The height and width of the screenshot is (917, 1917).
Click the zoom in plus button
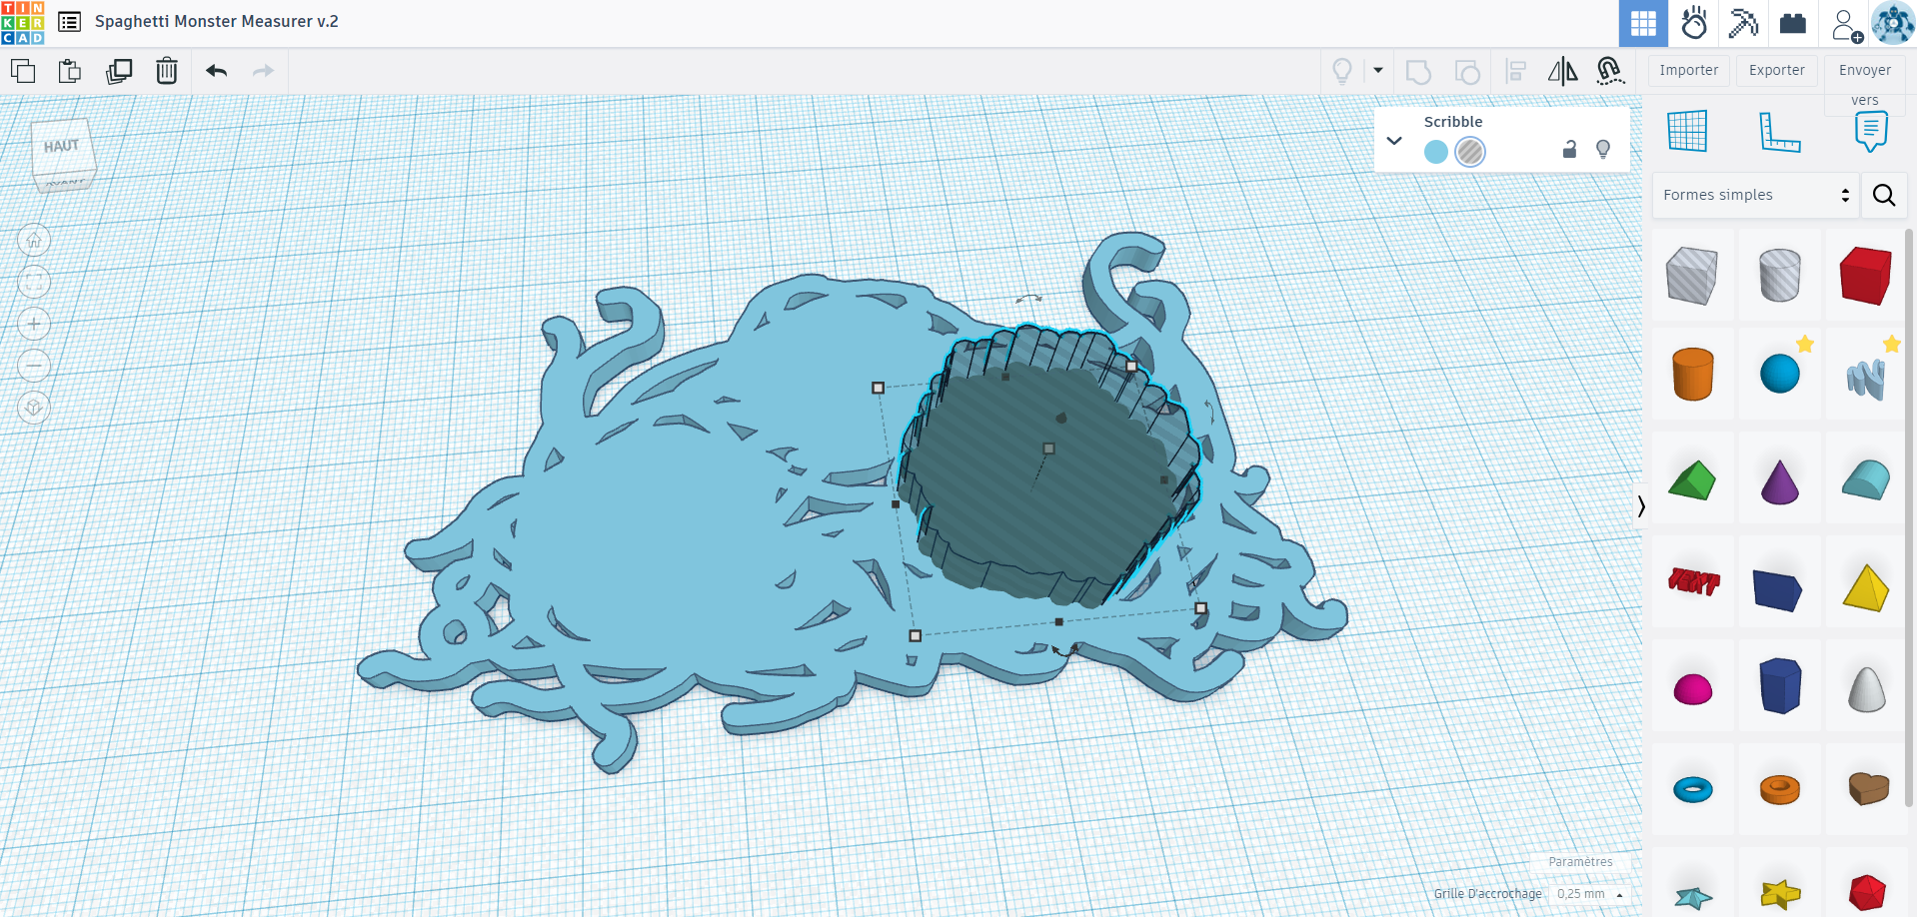(x=34, y=324)
